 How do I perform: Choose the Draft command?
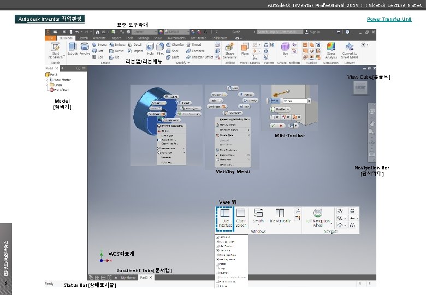[x=173, y=57]
